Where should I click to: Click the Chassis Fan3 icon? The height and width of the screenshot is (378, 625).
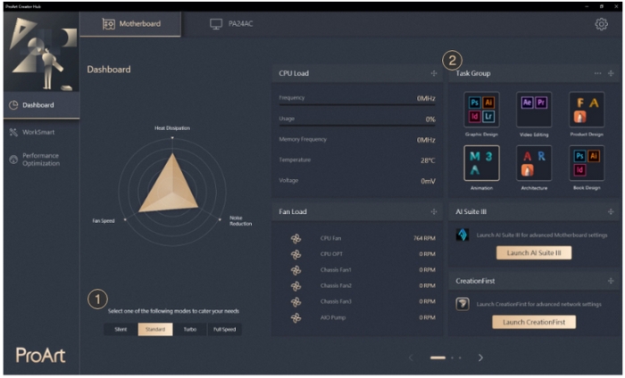[x=296, y=302]
